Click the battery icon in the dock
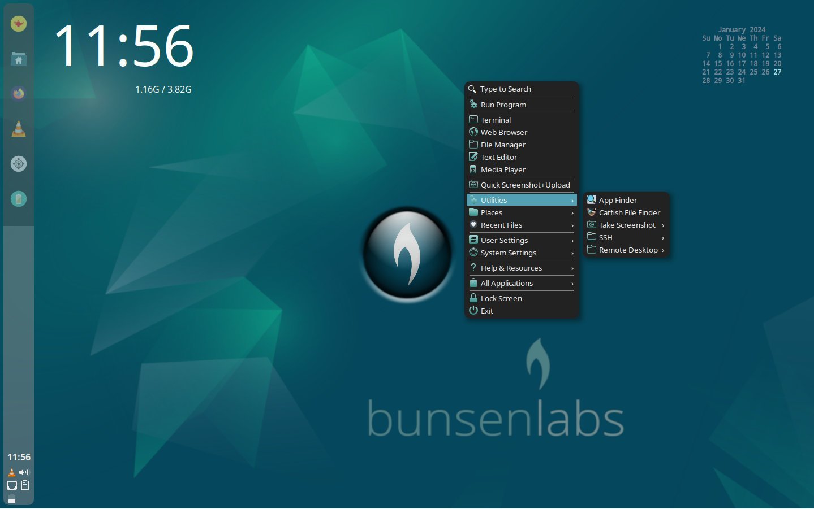The width and height of the screenshot is (814, 509). coord(19,199)
